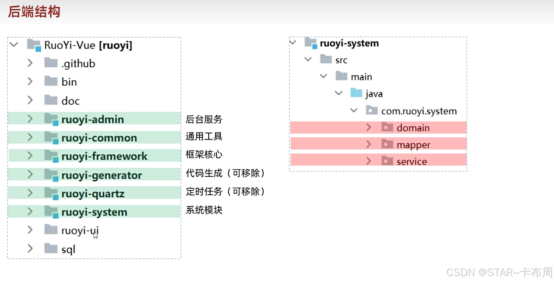The width and height of the screenshot is (554, 282).
Task: Collapse the java folder chevron
Action: [339, 93]
